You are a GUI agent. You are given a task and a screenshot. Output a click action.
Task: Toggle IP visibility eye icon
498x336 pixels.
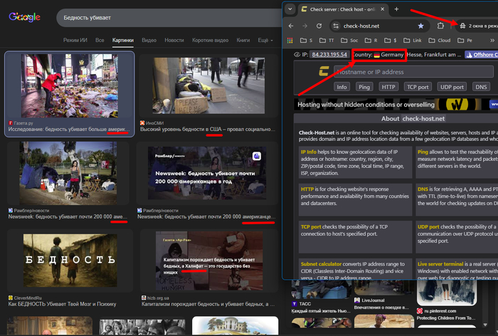297,54
